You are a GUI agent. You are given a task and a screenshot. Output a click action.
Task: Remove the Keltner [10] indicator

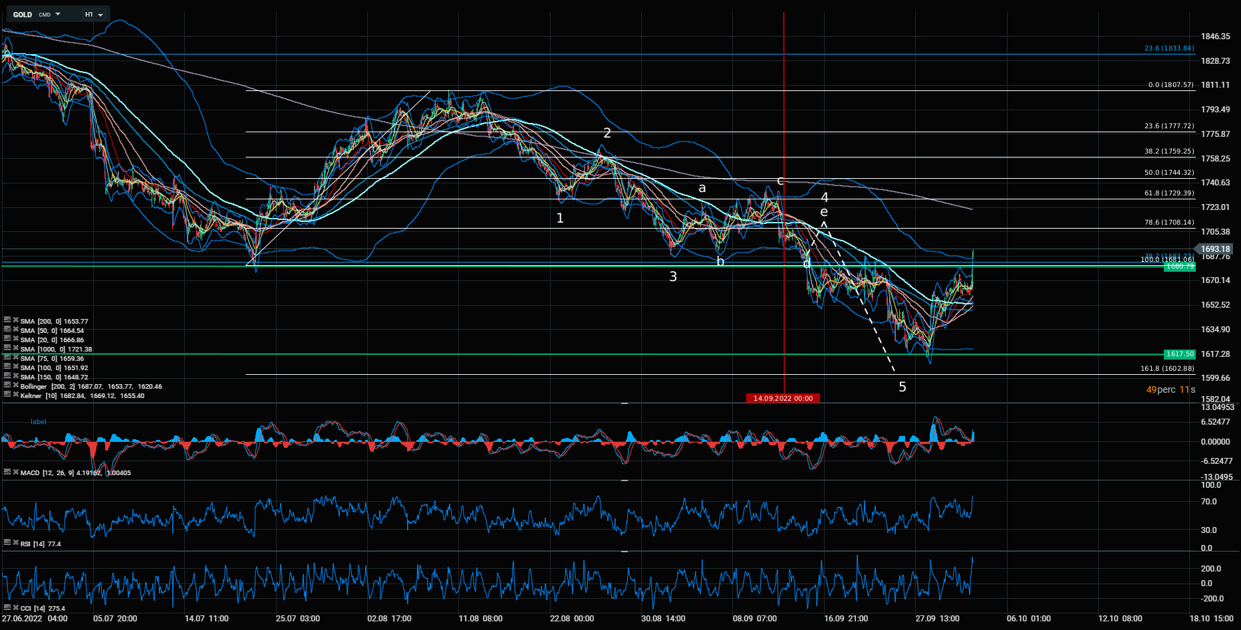[x=15, y=395]
